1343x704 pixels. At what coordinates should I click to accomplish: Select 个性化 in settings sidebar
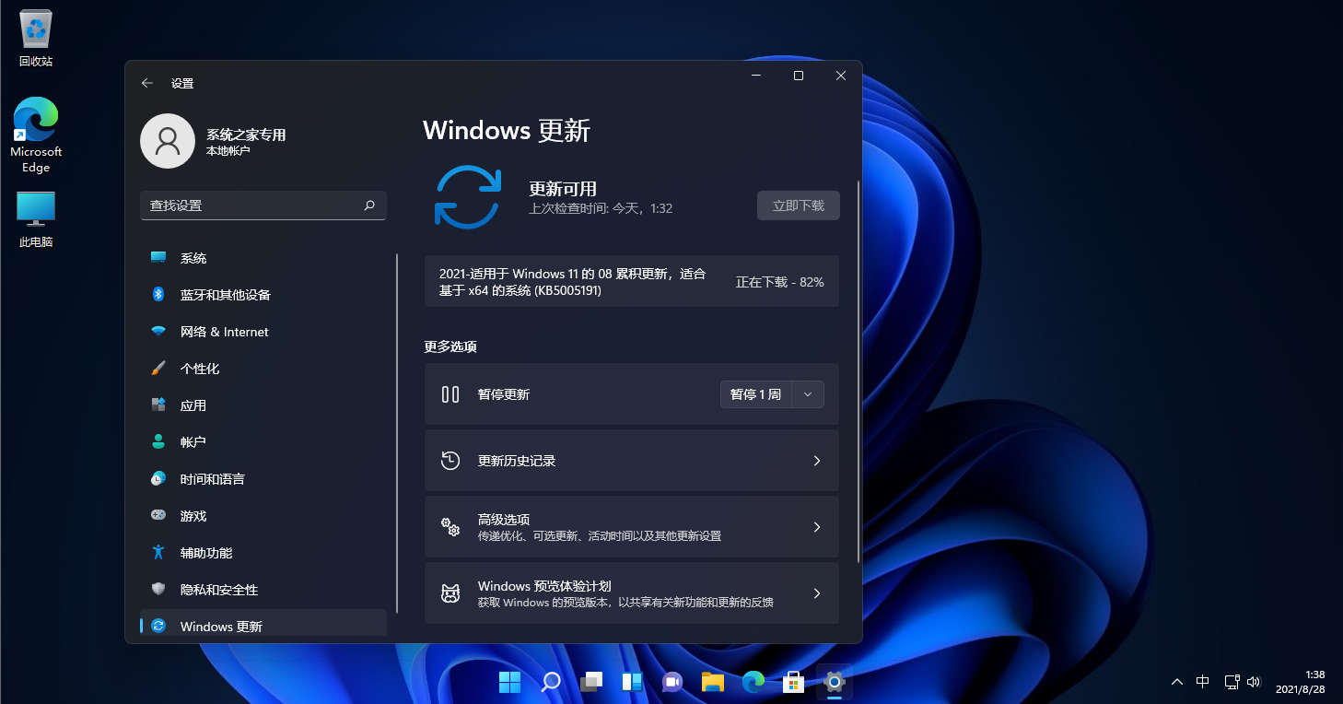tap(200, 369)
